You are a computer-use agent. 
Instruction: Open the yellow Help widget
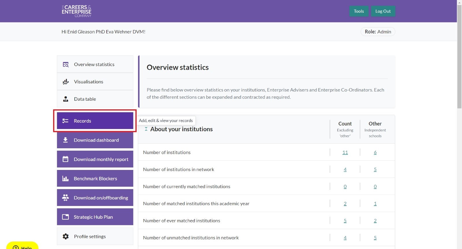[x=22, y=246]
